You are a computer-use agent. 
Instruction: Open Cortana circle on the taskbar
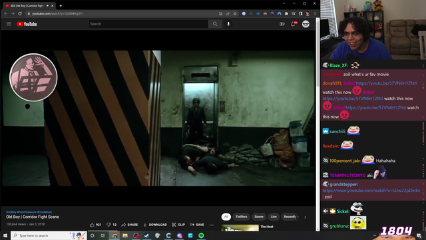pyautogui.click(x=93, y=235)
